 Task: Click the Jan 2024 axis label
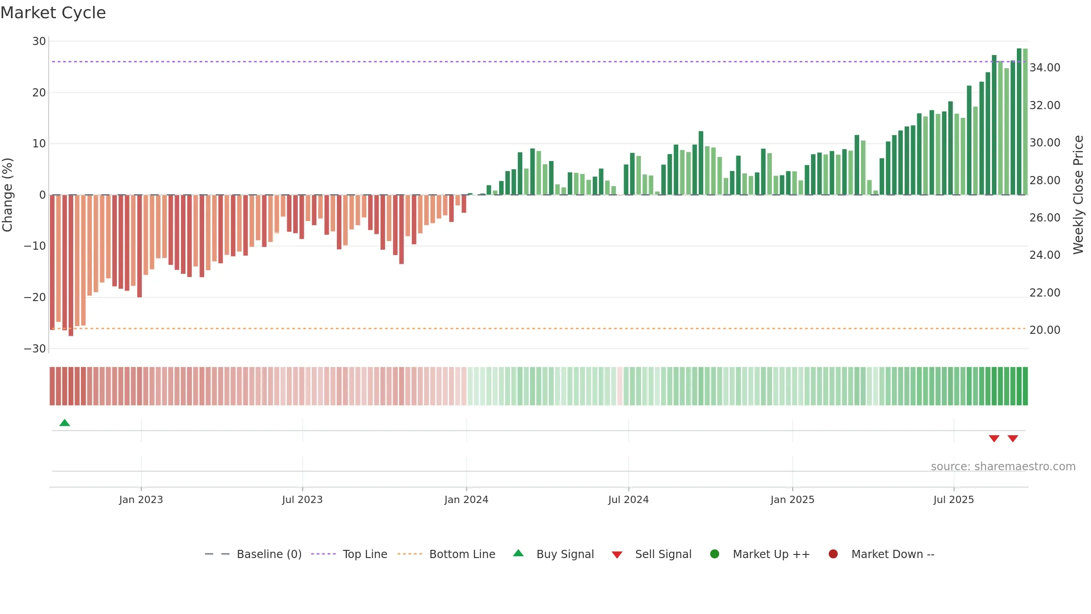pyautogui.click(x=466, y=499)
